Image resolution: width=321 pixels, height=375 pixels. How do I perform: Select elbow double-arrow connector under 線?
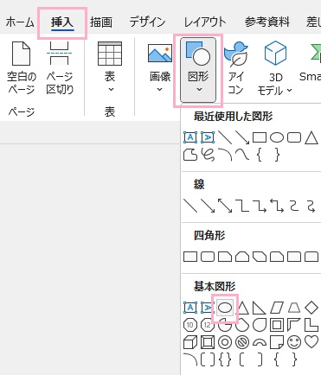click(x=277, y=206)
